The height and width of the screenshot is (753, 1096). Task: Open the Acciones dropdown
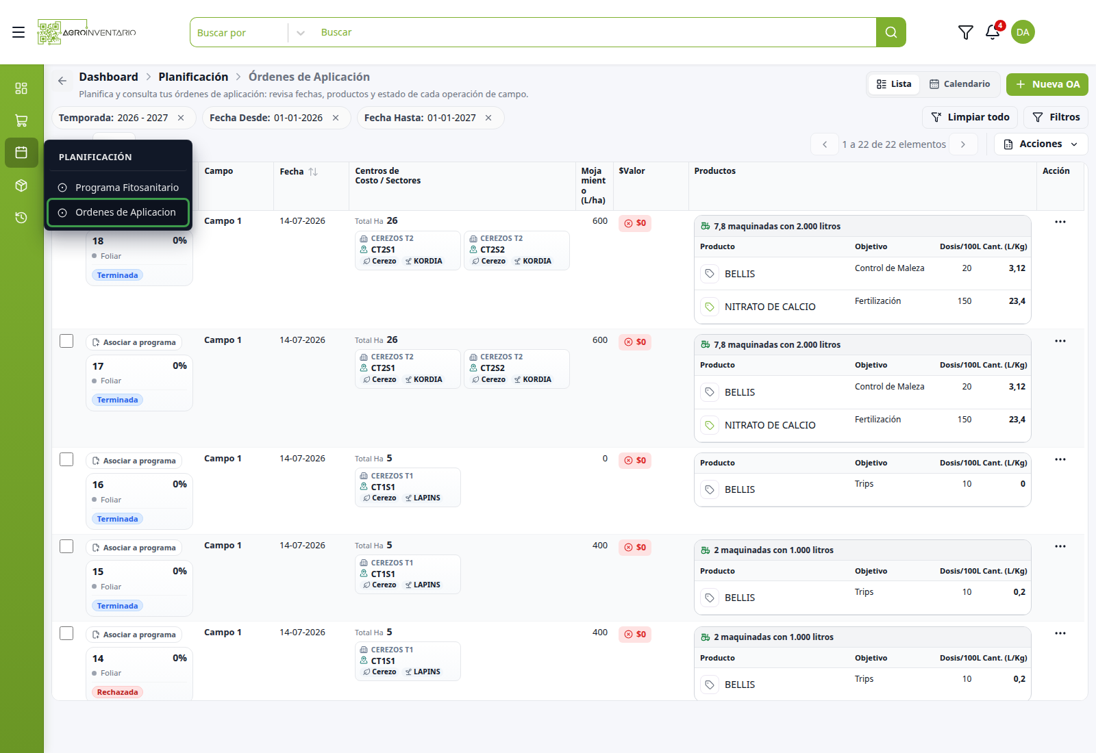(1041, 144)
